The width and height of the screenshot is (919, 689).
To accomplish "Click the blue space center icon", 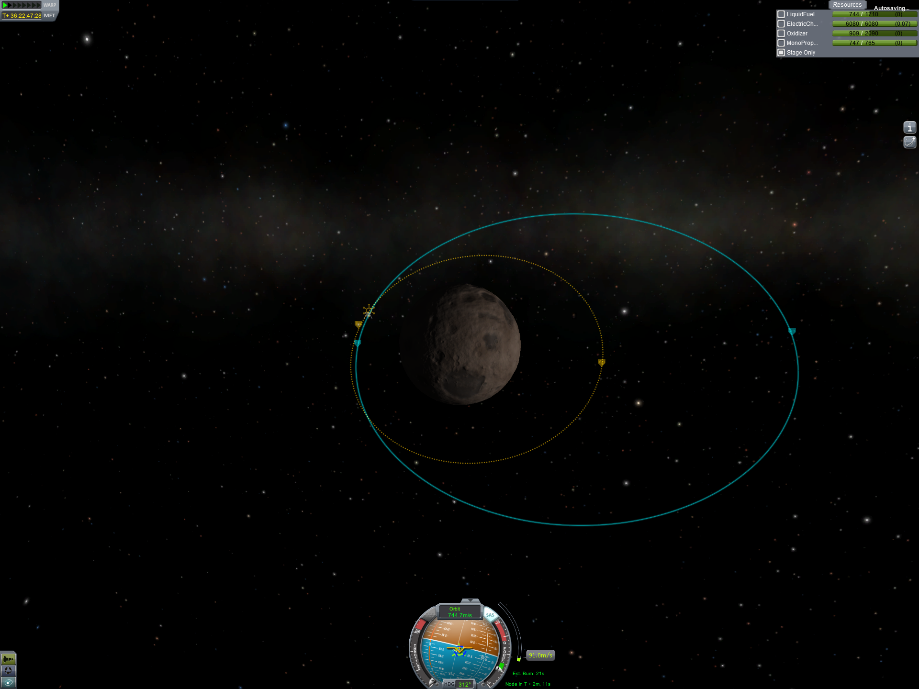I will coord(8,671).
